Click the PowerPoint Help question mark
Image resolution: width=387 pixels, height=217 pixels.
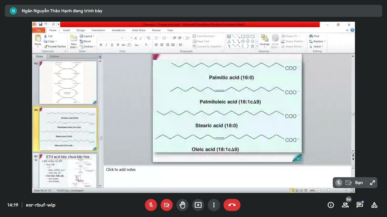(x=352, y=30)
